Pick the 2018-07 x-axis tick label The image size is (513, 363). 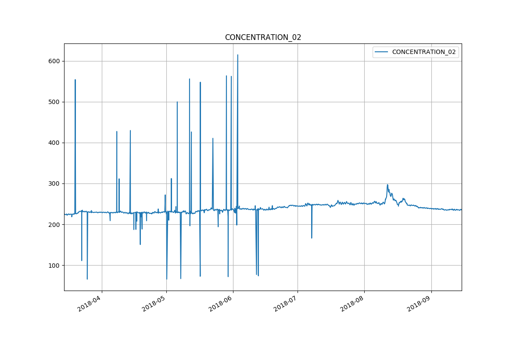tap(285, 303)
